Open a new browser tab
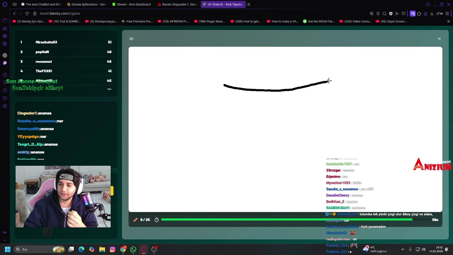Viewport: 453px width, 255px height. pos(248,5)
